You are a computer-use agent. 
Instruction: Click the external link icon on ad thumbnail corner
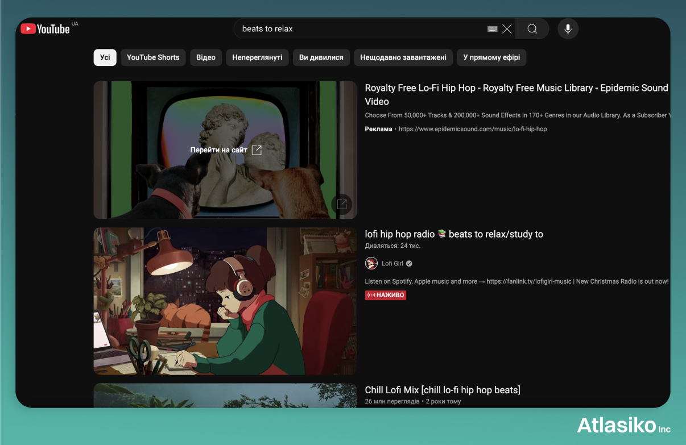point(342,204)
